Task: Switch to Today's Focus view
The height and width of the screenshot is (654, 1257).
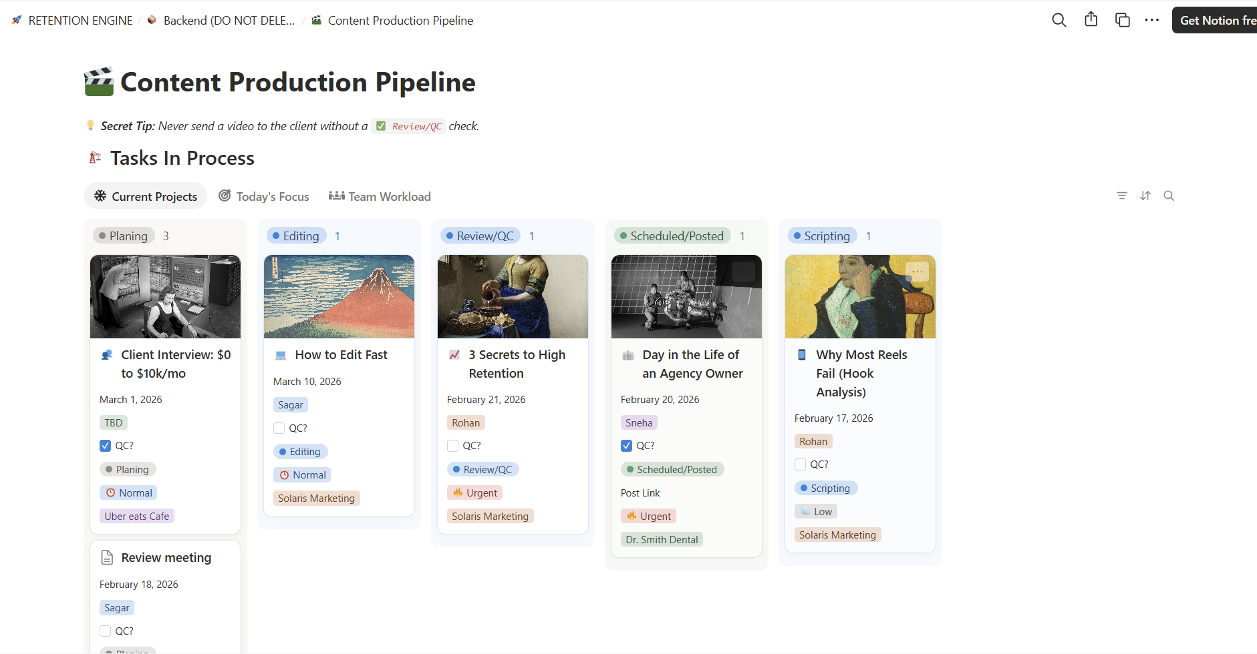Action: (264, 196)
